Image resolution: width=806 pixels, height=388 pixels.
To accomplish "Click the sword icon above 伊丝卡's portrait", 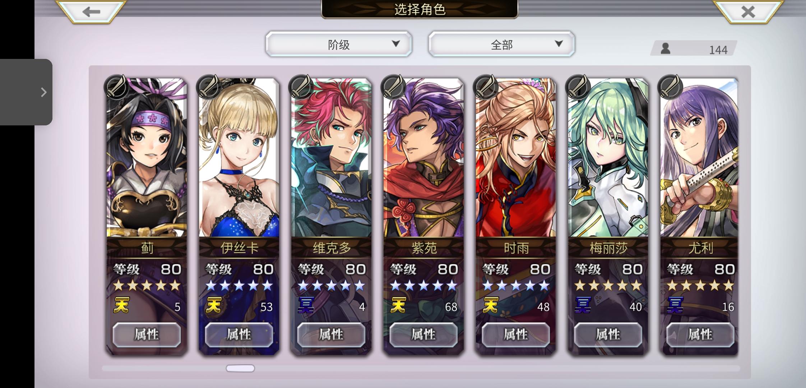I will click(209, 87).
